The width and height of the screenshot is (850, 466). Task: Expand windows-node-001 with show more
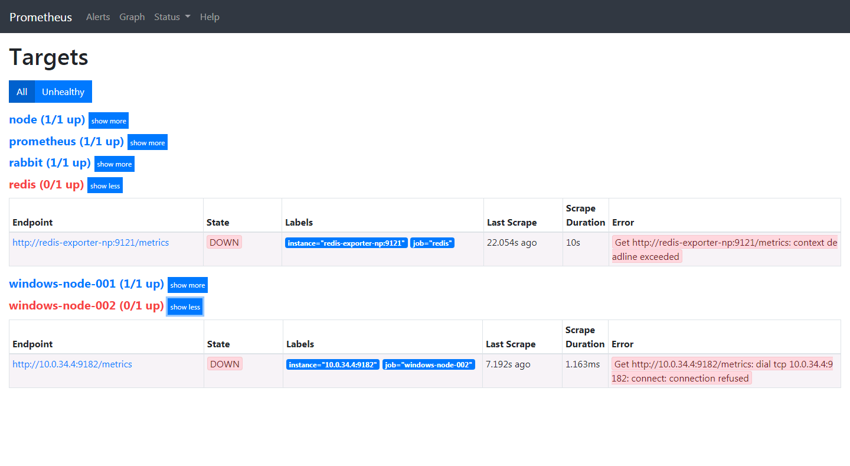(x=188, y=285)
